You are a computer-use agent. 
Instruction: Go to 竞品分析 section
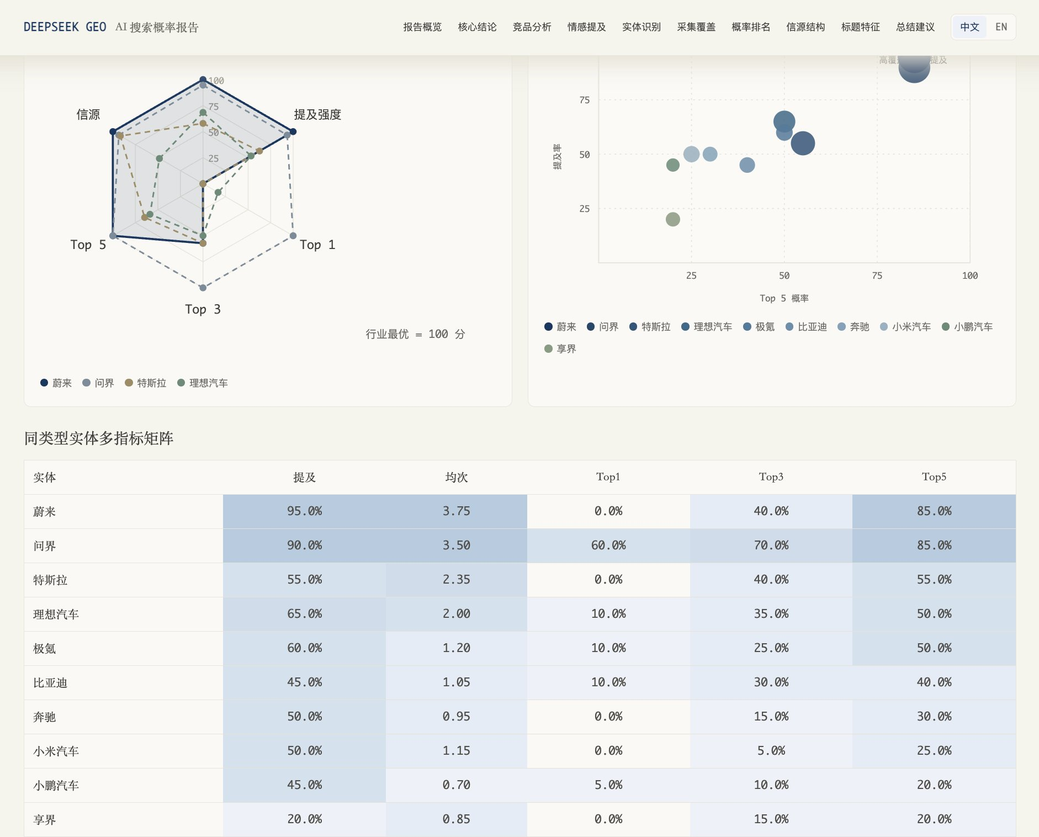[532, 27]
